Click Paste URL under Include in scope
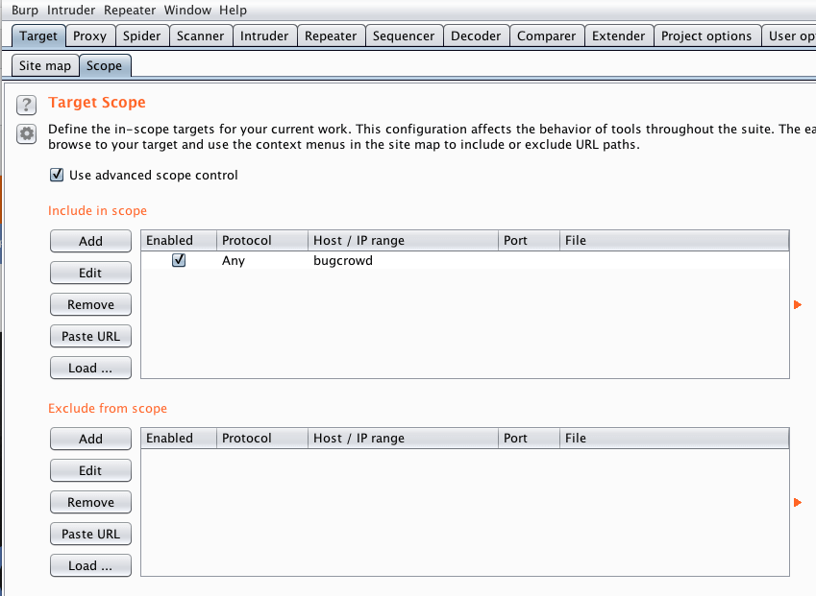Viewport: 816px width, 596px height. pos(90,336)
